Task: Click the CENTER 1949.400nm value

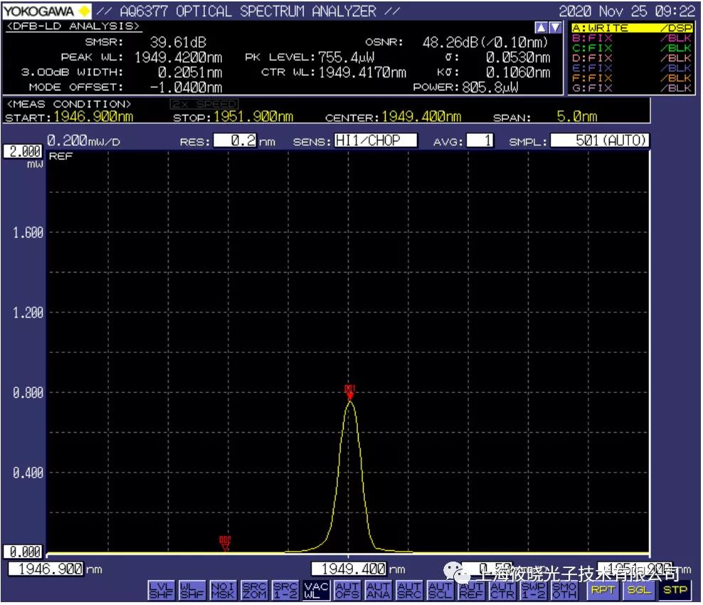Action: tap(421, 117)
